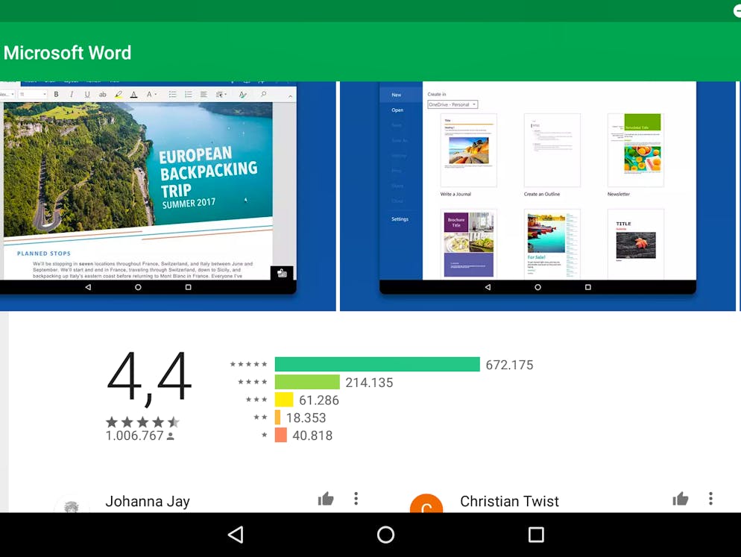
Task: Click the 672.175 five-star count
Action: pyautogui.click(x=509, y=365)
